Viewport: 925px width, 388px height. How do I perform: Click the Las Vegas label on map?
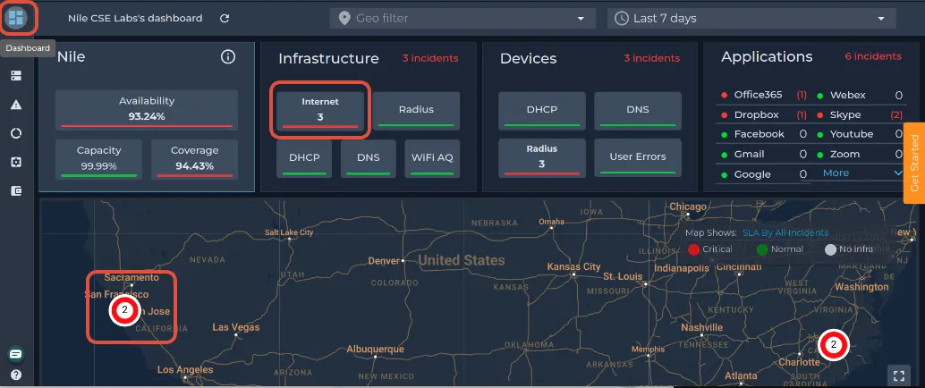coord(236,327)
